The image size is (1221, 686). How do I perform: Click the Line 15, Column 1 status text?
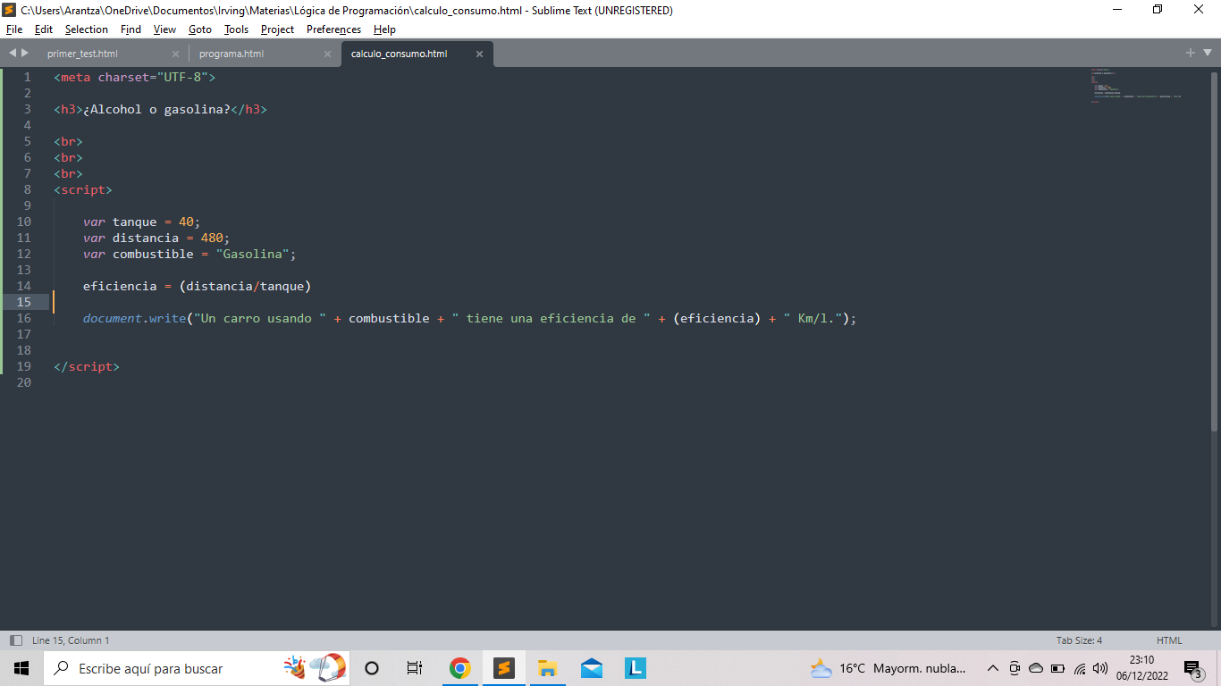[71, 640]
